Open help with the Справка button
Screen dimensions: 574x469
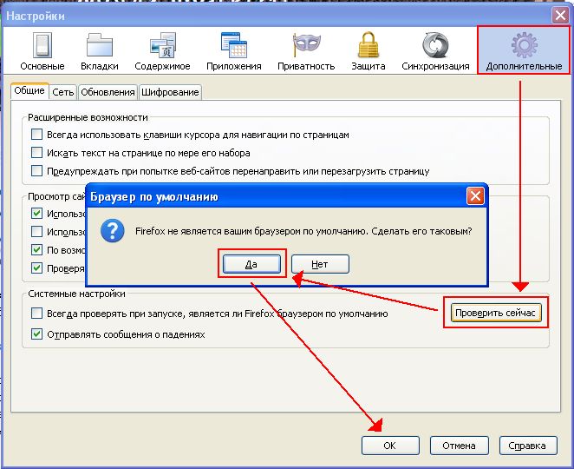click(528, 446)
